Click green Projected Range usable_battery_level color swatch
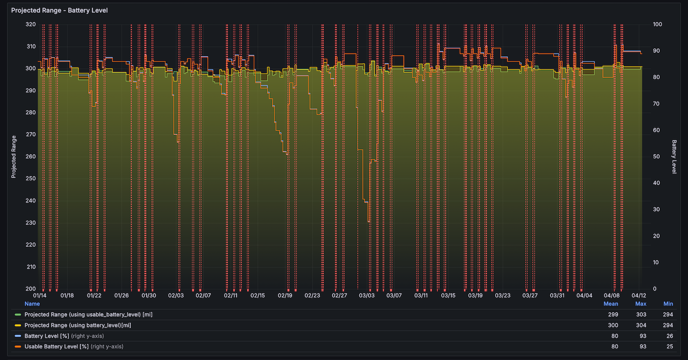Screen dimensions: 688x360 pos(18,315)
